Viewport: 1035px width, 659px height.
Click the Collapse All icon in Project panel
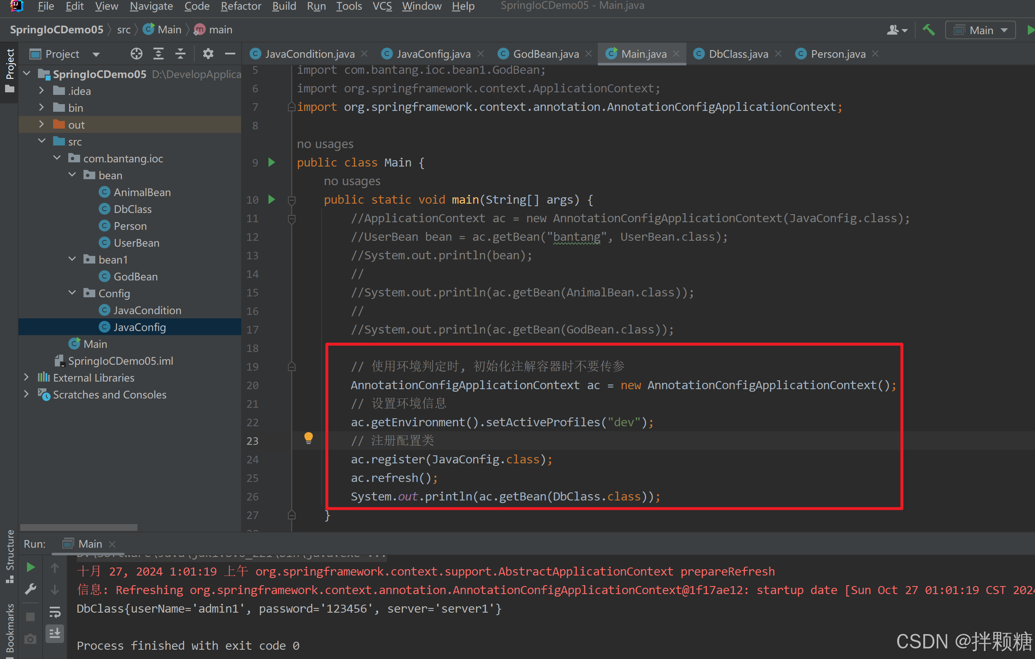click(180, 54)
